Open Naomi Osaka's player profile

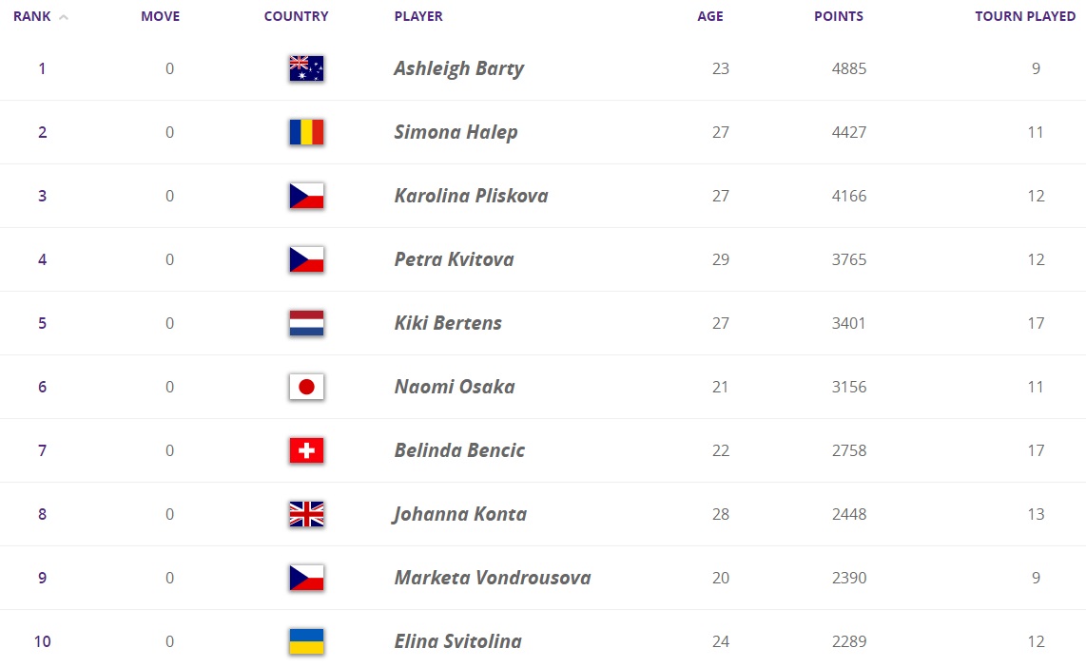(455, 387)
